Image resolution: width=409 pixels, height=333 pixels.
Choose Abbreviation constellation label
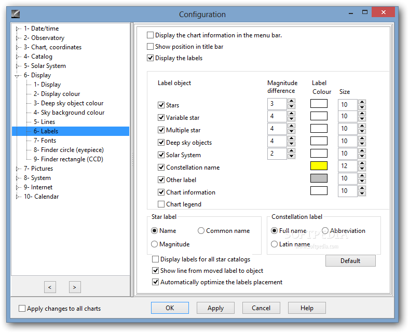pos(325,231)
